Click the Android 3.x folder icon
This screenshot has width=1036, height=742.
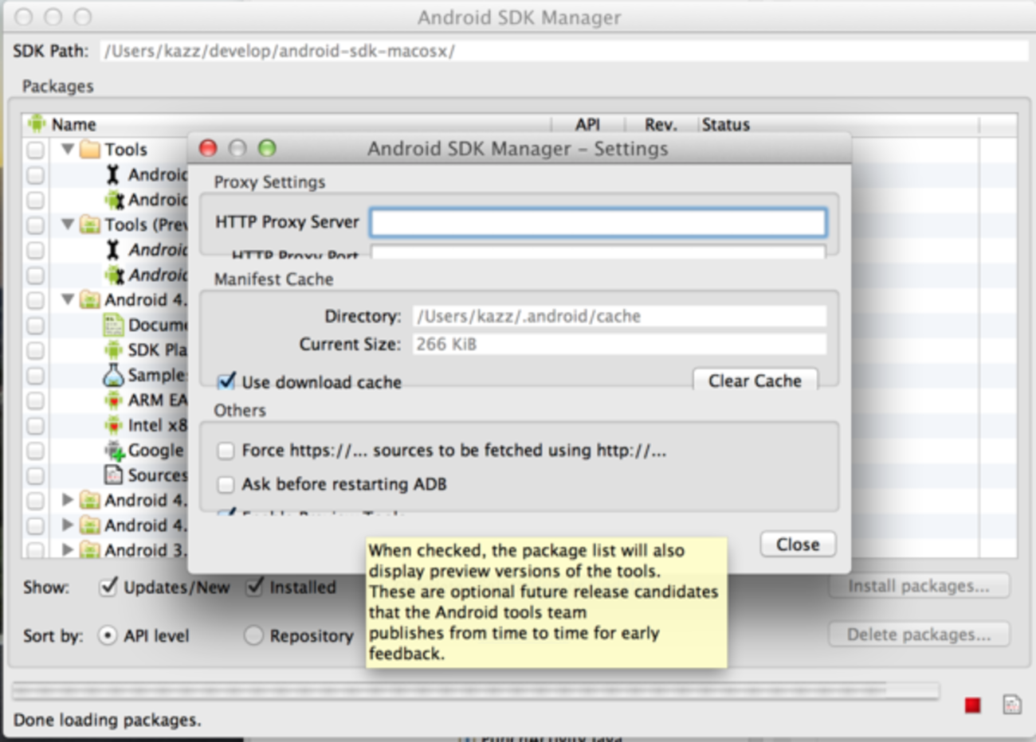click(90, 550)
